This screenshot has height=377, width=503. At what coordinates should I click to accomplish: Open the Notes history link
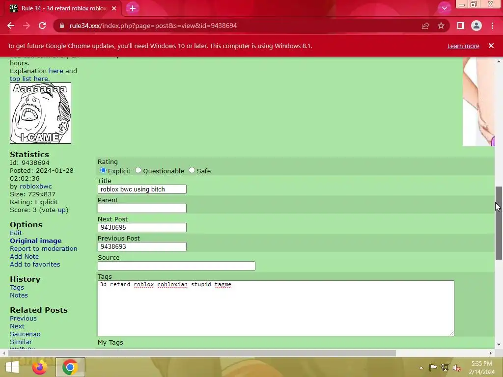(19, 295)
